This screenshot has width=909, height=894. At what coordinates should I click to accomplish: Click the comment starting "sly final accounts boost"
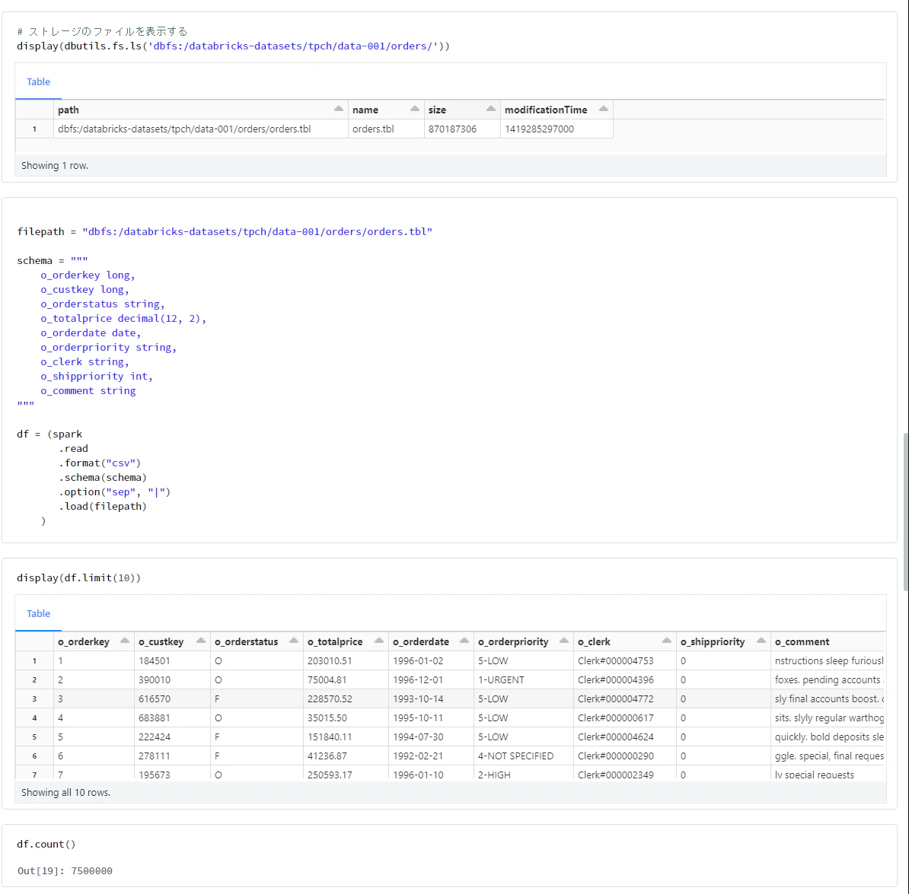click(828, 699)
